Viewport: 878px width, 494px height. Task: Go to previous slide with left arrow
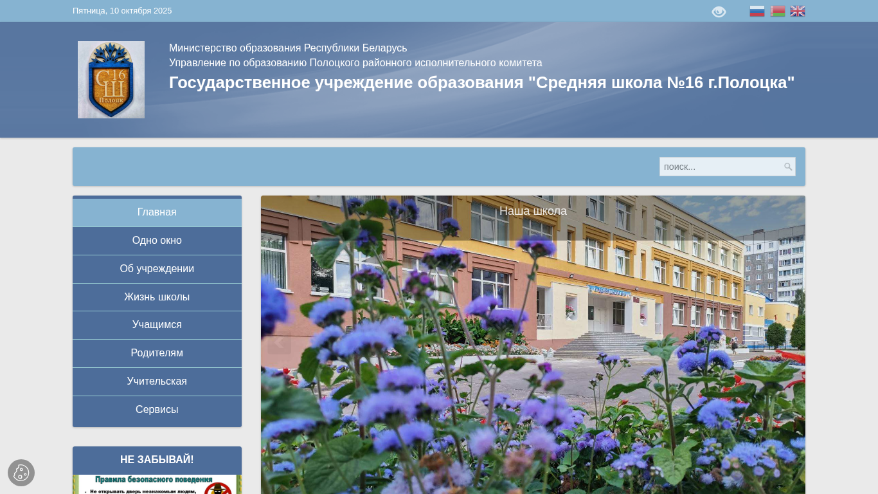coord(280,342)
